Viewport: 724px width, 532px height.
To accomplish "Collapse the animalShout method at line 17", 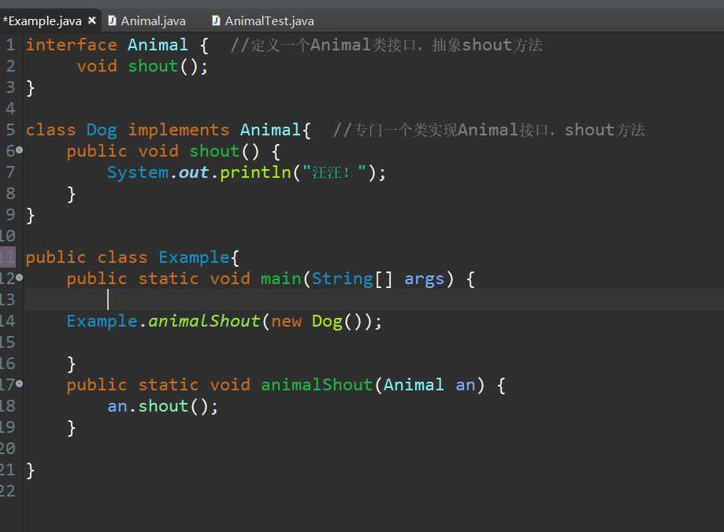I will click(20, 383).
